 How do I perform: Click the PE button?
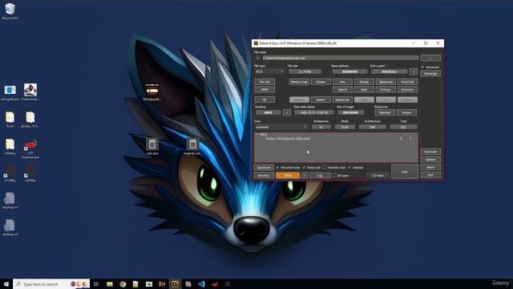click(x=265, y=100)
